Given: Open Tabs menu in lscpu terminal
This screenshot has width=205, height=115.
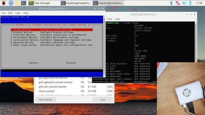Looking at the screenshot, I should click(x=109, y=19).
